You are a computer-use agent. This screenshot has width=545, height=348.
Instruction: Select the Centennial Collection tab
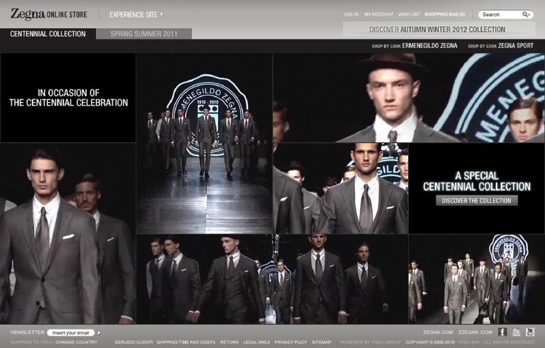pyautogui.click(x=48, y=33)
